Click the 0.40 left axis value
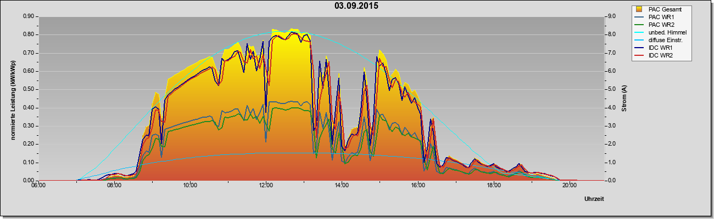714x219 pixels. (29, 107)
